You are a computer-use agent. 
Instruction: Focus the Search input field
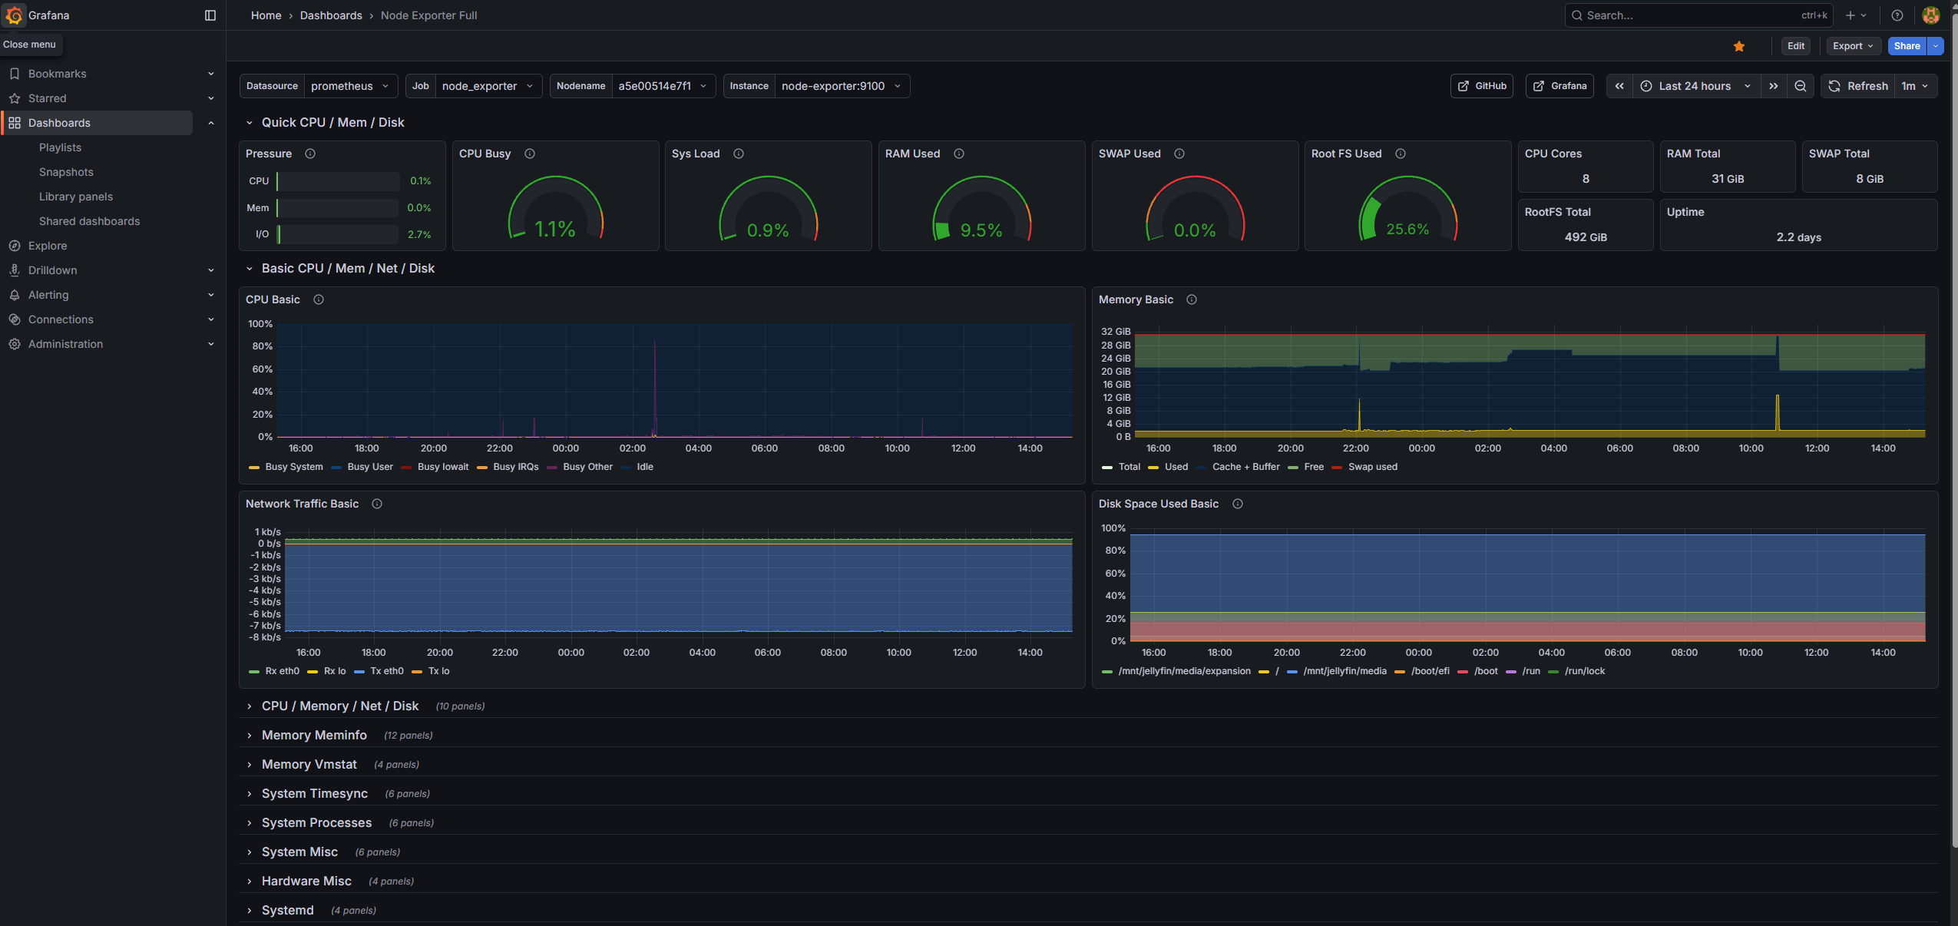pyautogui.click(x=1698, y=15)
